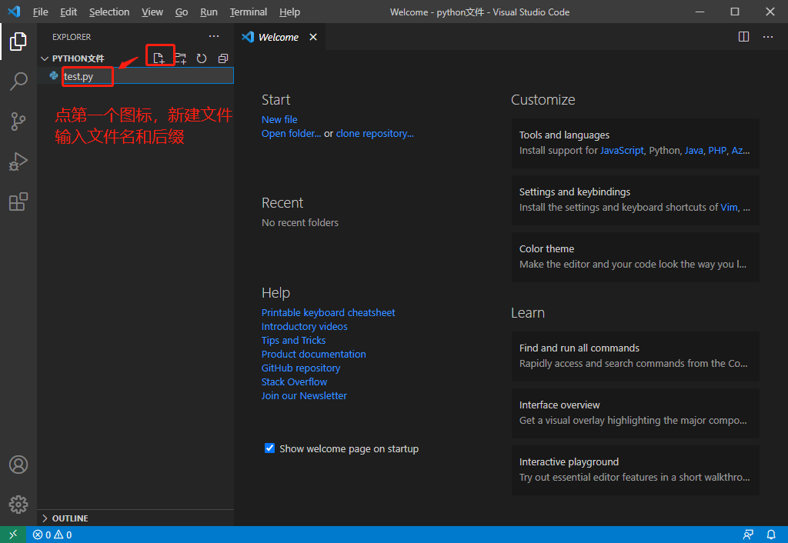
Task: Click Join our Newsletter link
Action: click(304, 395)
